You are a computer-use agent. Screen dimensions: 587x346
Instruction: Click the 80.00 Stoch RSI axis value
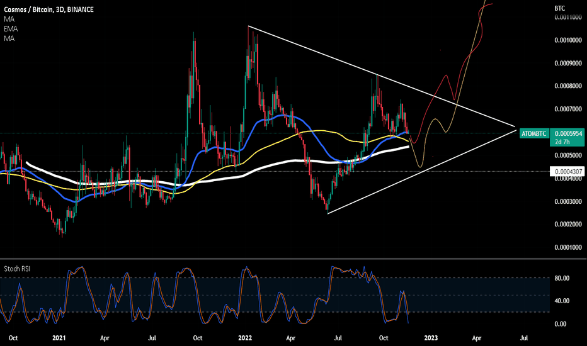pyautogui.click(x=562, y=278)
